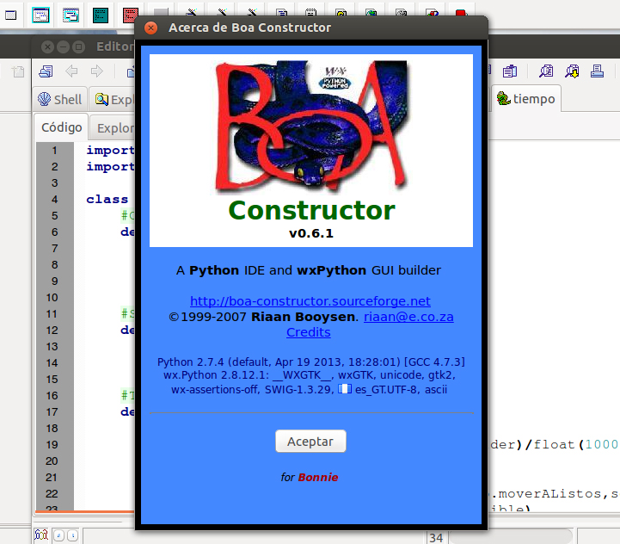
Task: Click the greyed new page icon in Editor
Action: click(18, 71)
